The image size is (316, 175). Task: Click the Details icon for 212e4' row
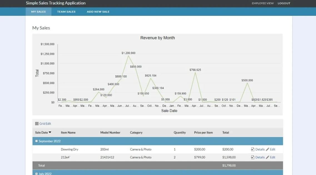point(253,157)
